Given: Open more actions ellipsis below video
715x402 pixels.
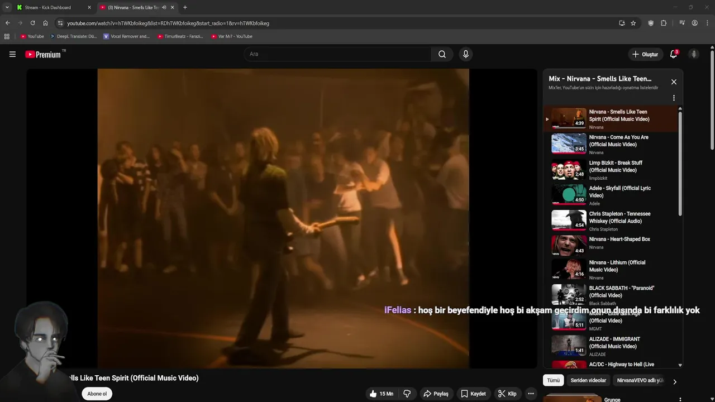Looking at the screenshot, I should (531, 394).
